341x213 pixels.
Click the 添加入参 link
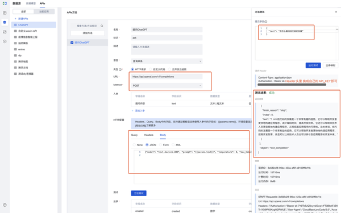[138, 110]
